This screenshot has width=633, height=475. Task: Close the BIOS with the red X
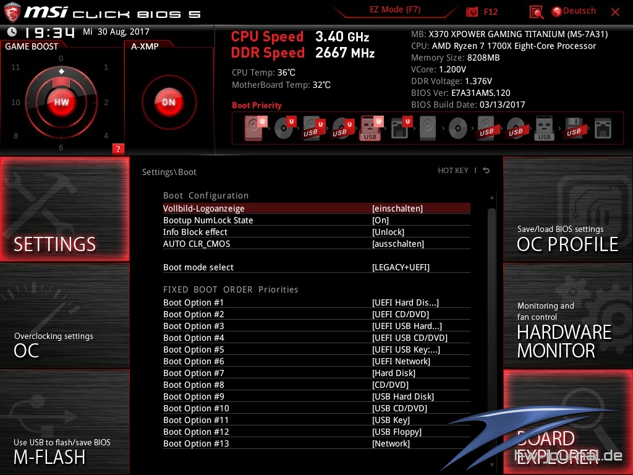click(x=615, y=12)
